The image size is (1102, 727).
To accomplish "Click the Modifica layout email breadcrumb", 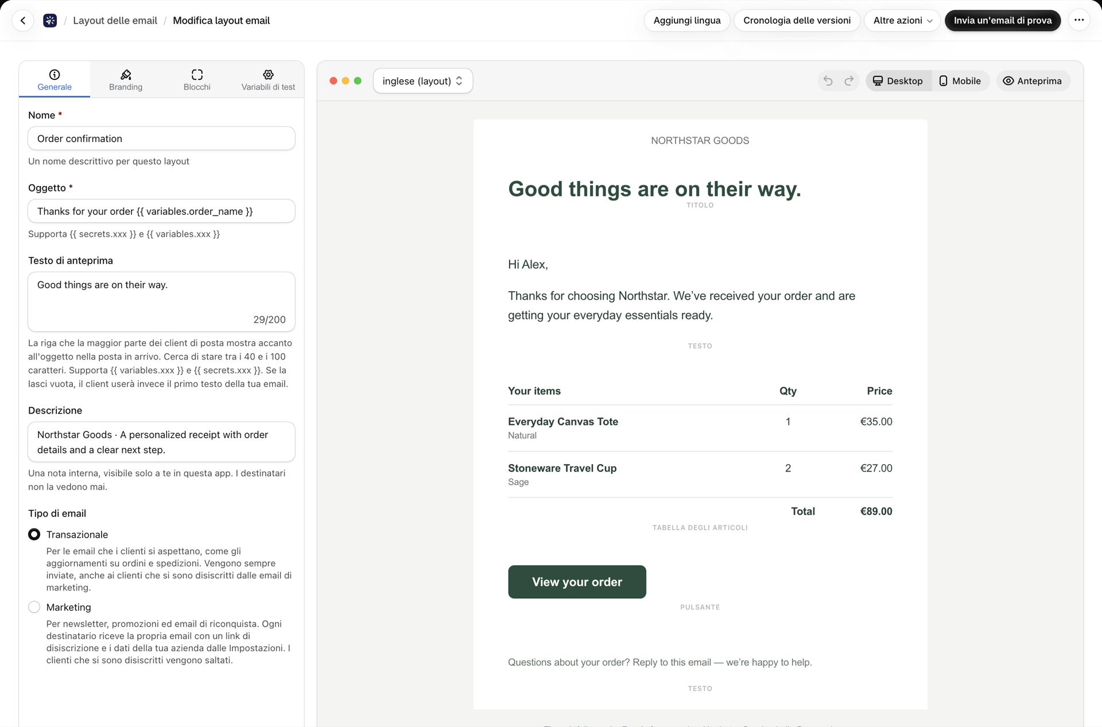I will pos(221,21).
